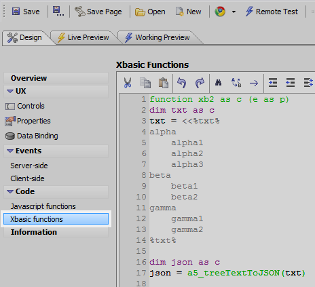Switch to the Live Preview tab
This screenshot has height=287, width=315.
[x=84, y=37]
